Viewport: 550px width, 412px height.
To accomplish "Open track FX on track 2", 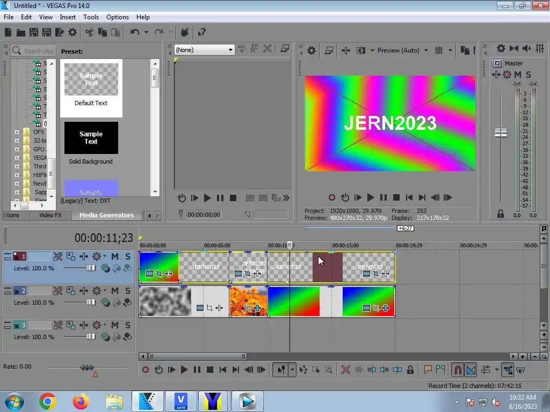I will [83, 291].
